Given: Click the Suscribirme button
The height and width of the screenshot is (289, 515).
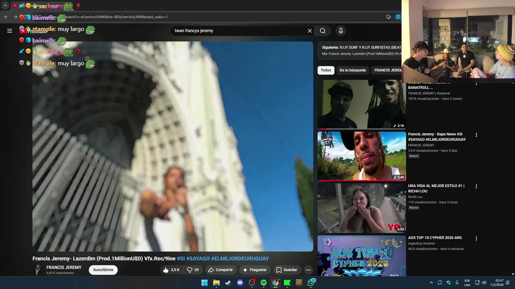Looking at the screenshot, I should pyautogui.click(x=103, y=270).
